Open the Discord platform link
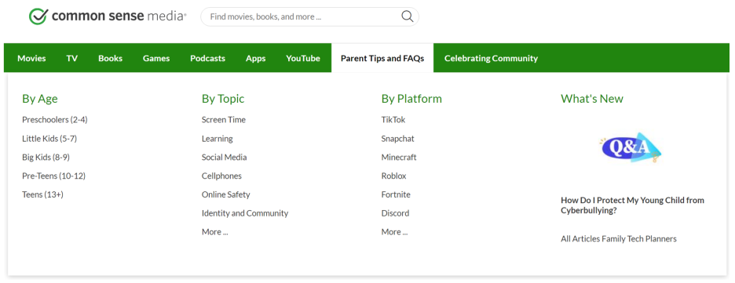 tap(395, 213)
